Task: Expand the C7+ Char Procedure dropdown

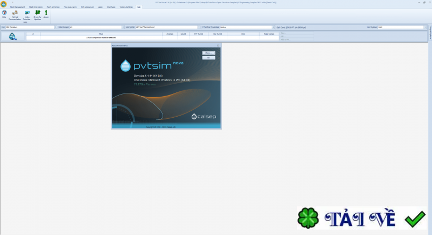Action: (273, 27)
